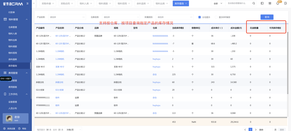Close the 物料出库 tab
Image resolution: width=291 pixels, height=131 pixels.
pyautogui.click(x=167, y=3)
